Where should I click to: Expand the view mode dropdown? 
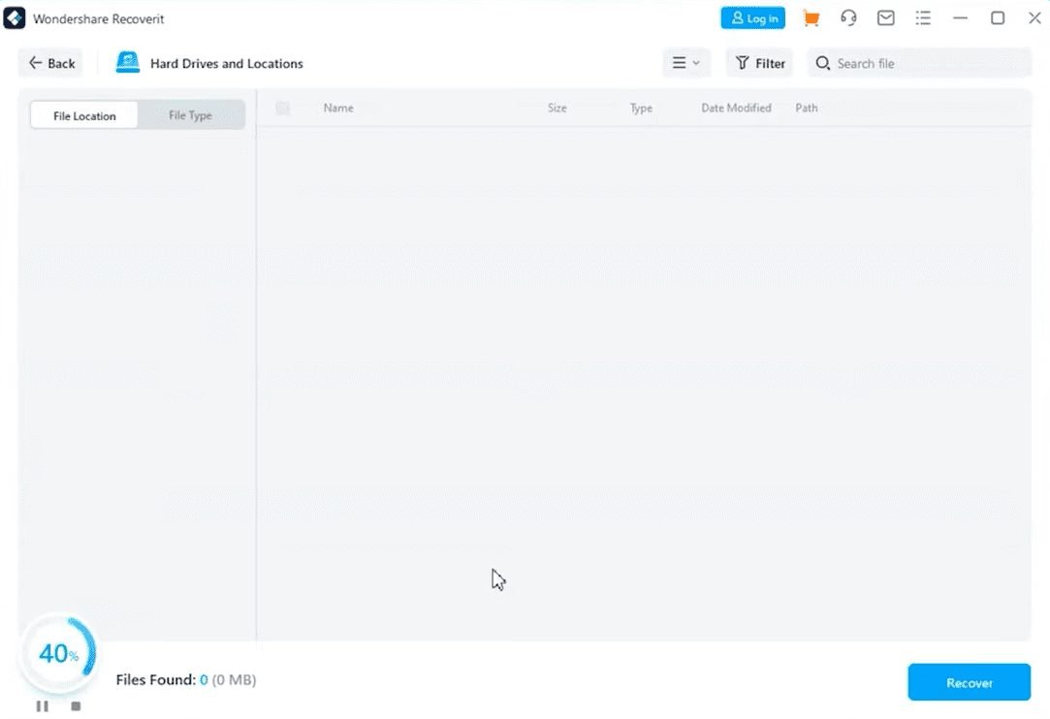pyautogui.click(x=686, y=63)
